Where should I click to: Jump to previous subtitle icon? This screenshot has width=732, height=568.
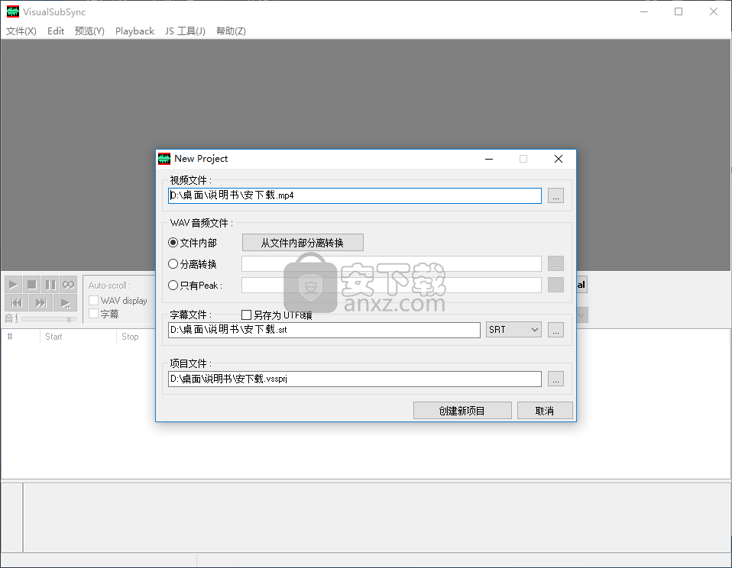[16, 303]
